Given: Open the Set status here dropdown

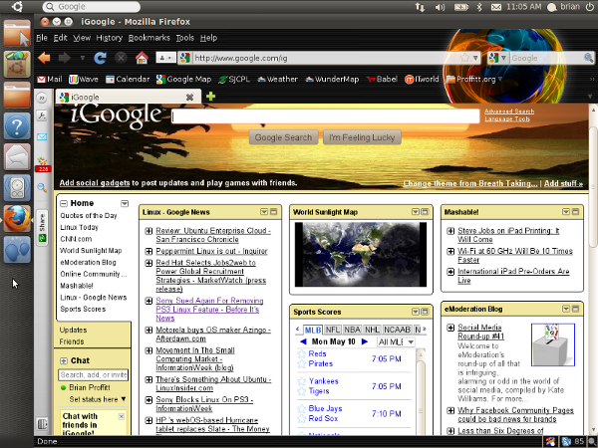Looking at the screenshot, I should pos(98,399).
